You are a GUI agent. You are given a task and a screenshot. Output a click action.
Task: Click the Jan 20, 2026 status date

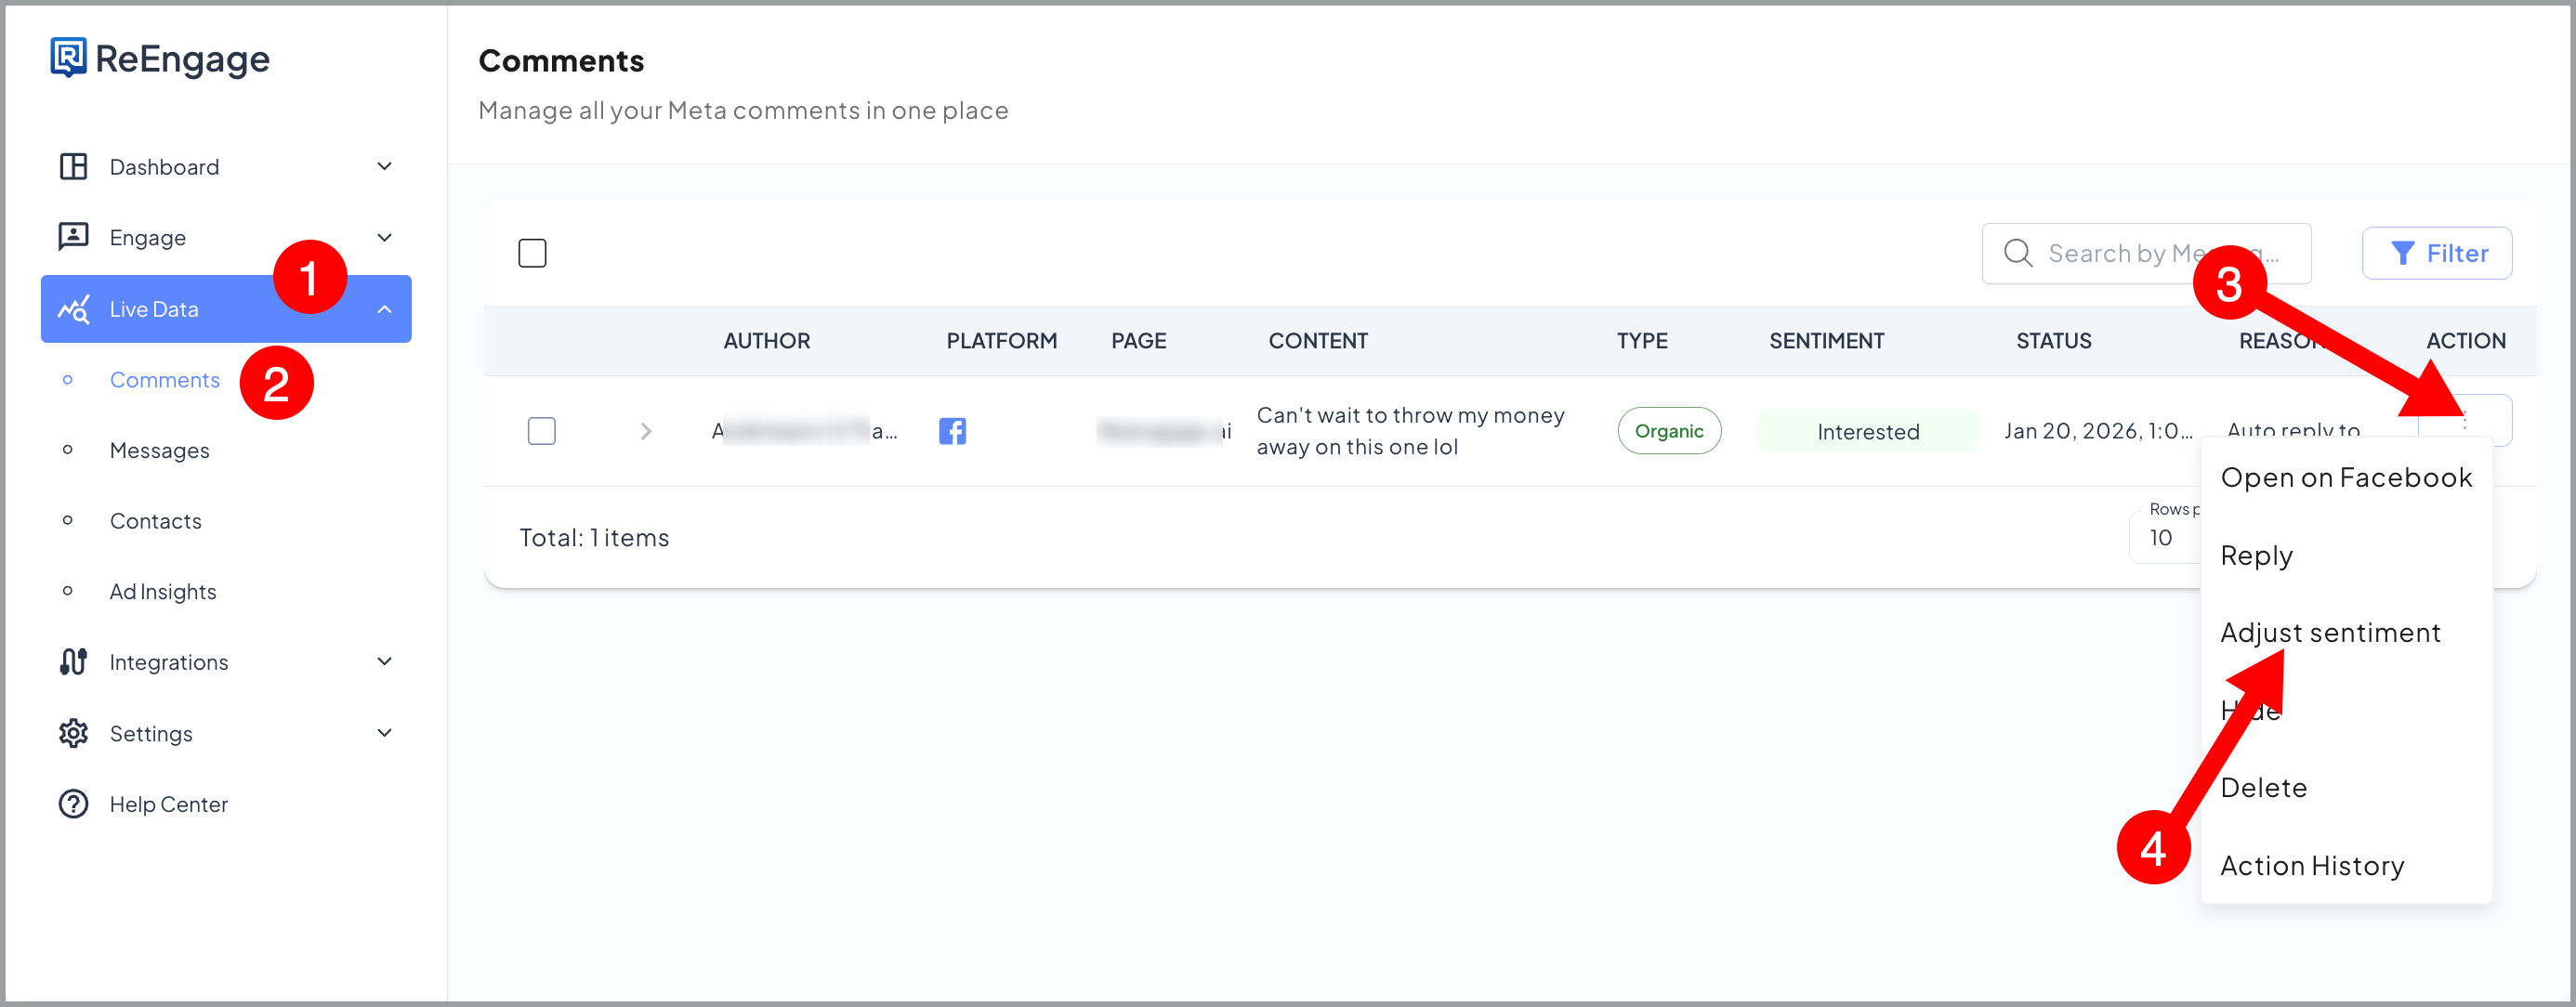(2098, 431)
